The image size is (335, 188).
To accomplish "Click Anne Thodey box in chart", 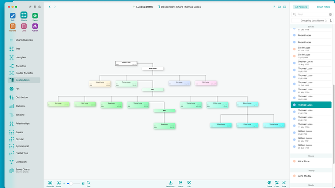I will coord(153,69).
